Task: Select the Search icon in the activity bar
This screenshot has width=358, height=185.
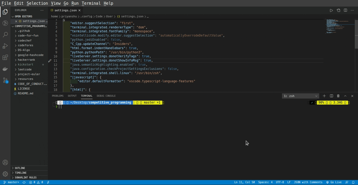Action: pyautogui.click(x=5, y=34)
